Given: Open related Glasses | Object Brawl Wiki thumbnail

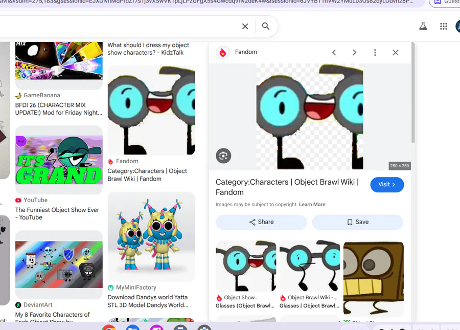Looking at the screenshot, I should coord(310,266).
